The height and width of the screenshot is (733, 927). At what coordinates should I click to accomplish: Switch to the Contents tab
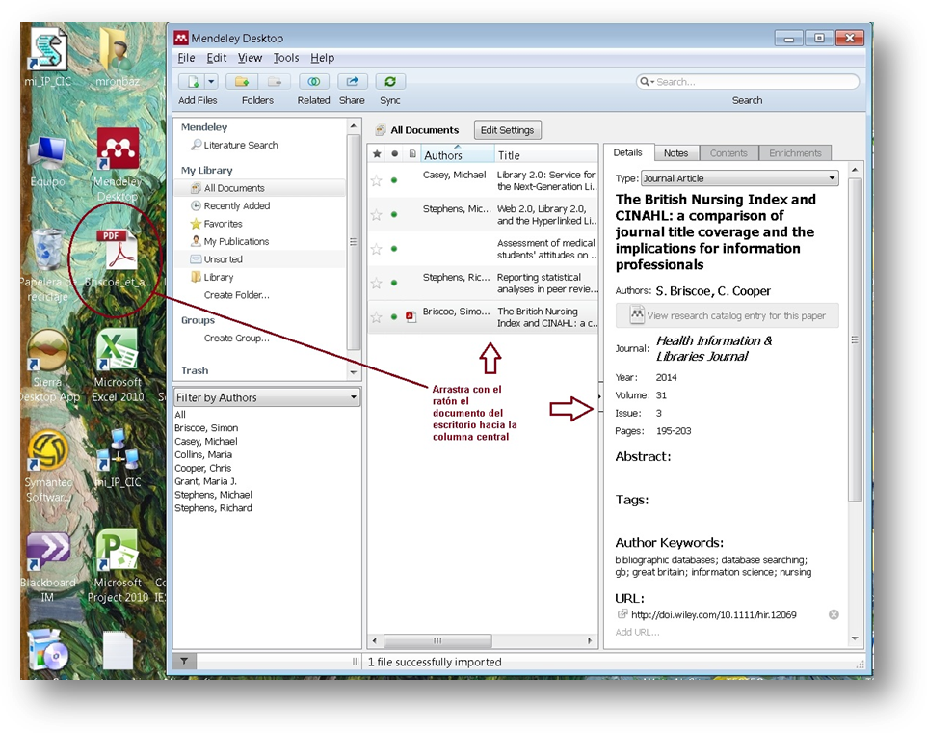[x=728, y=153]
